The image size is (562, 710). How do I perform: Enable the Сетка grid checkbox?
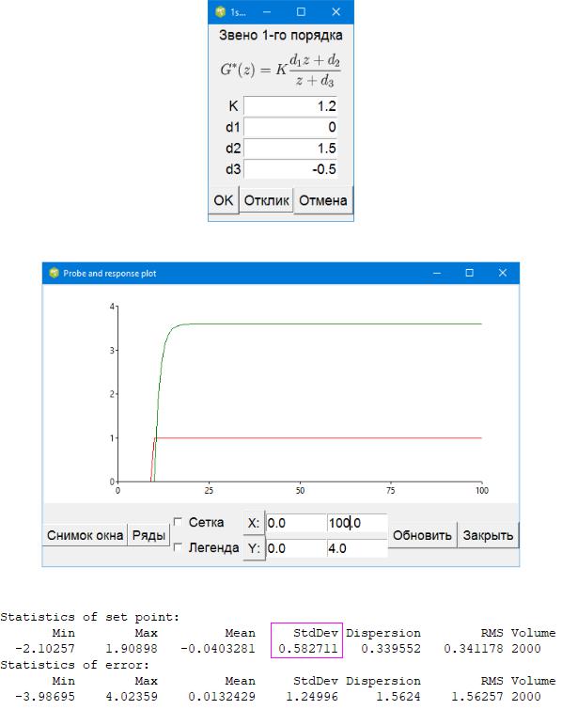178,522
